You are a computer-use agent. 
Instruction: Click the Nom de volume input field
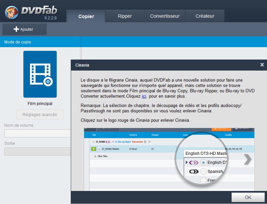pos(38,133)
